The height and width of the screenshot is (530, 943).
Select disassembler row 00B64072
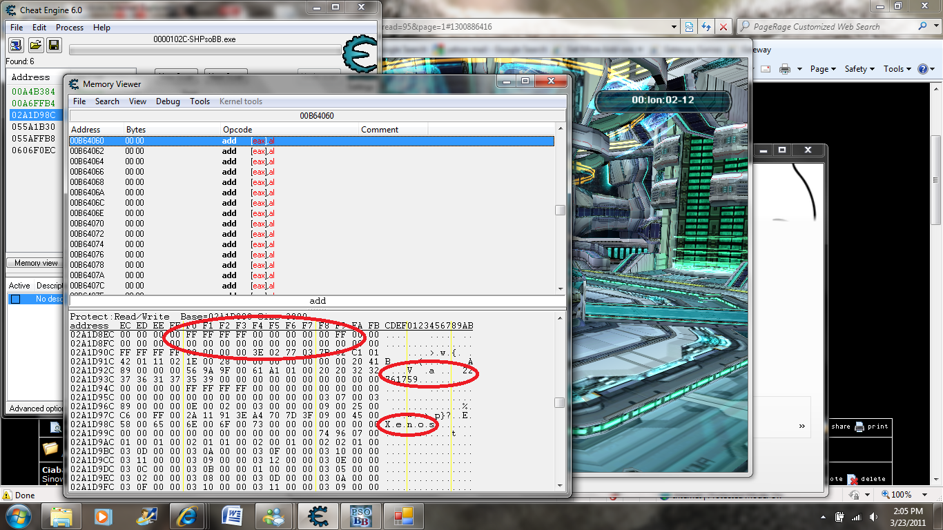(x=311, y=234)
